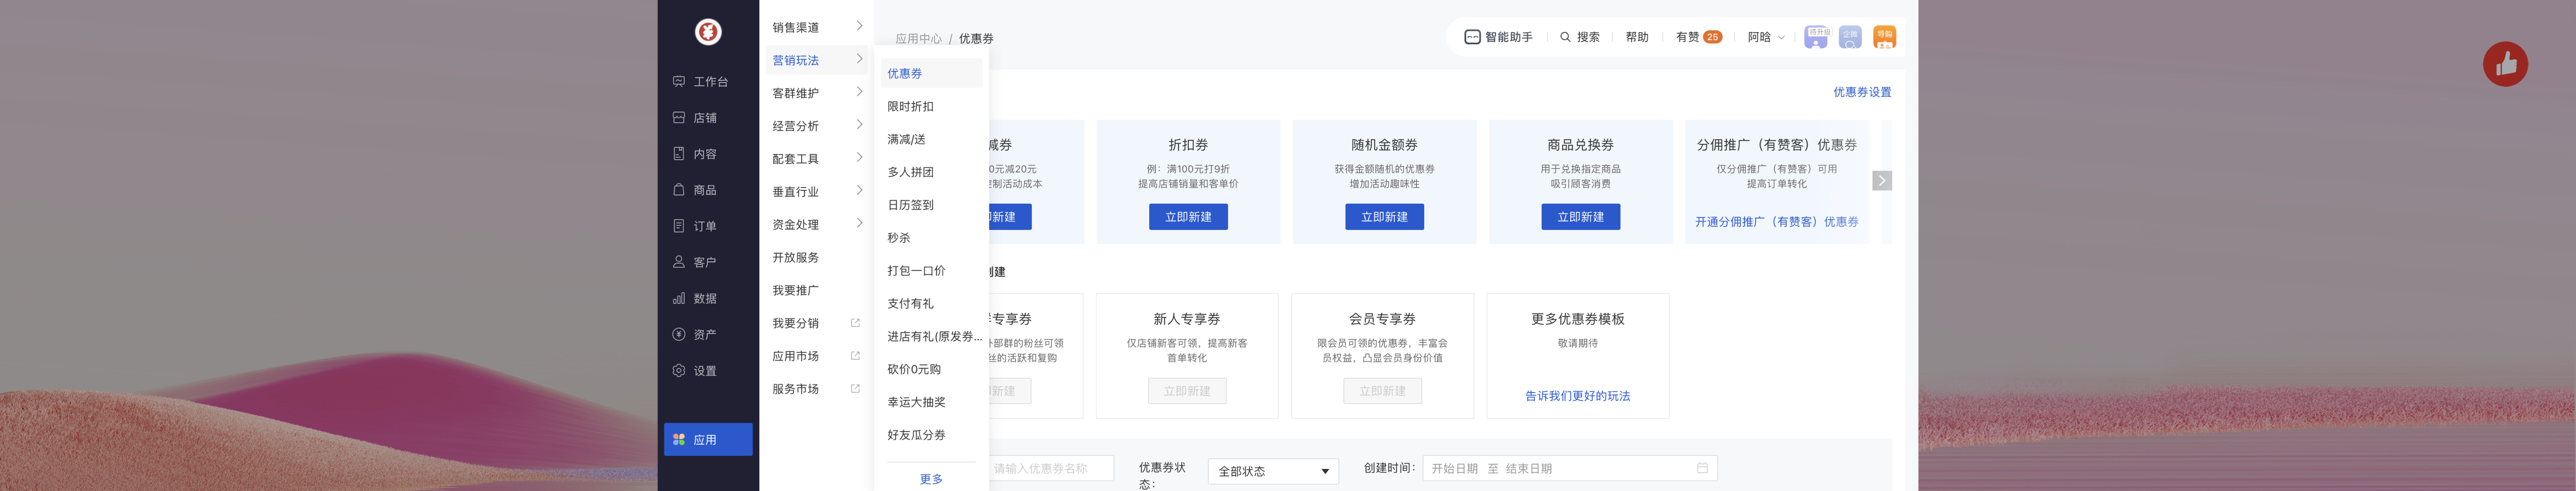The image size is (2576, 491).
Task: Click external link icon beside 服务市场
Action: click(855, 389)
